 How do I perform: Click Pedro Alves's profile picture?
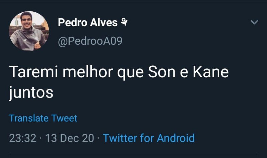[29, 31]
